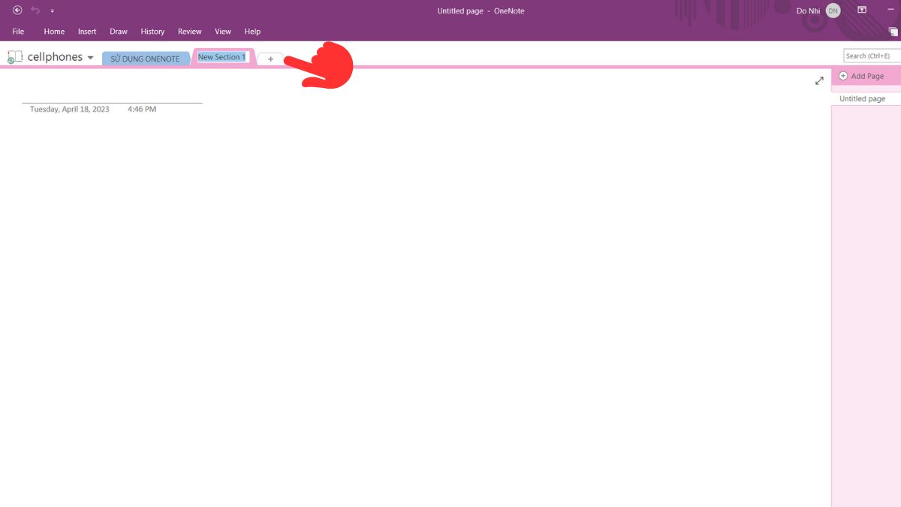
Task: Open the Help ribbon tab
Action: pos(252,32)
